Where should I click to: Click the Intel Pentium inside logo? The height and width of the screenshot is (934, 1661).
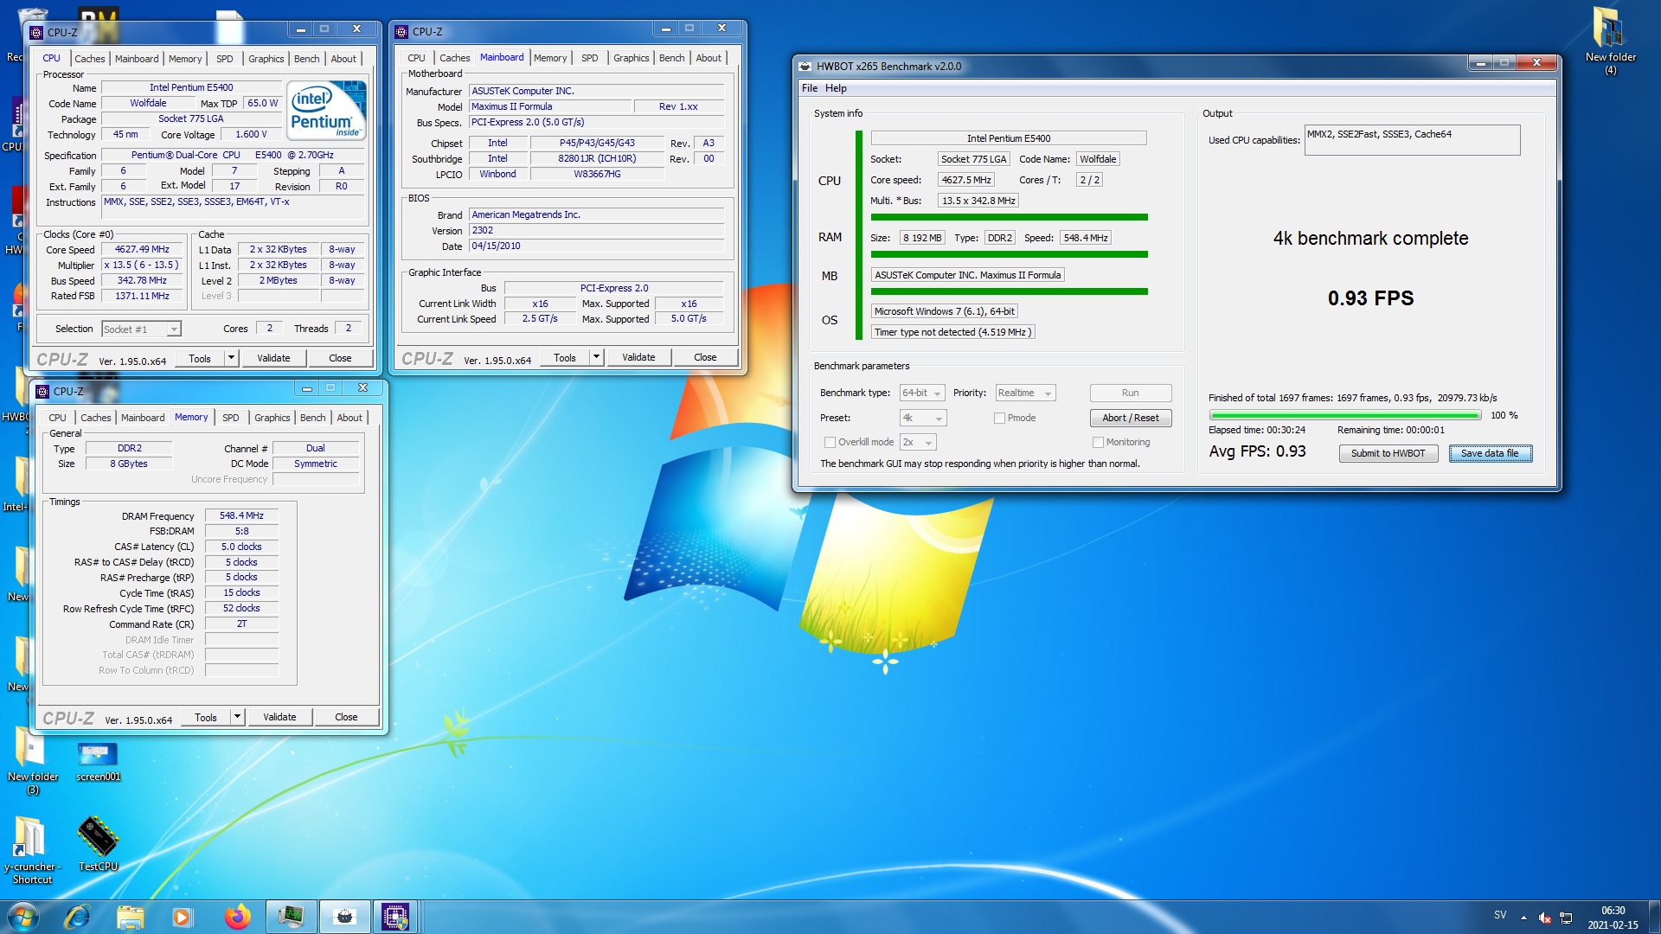326,110
